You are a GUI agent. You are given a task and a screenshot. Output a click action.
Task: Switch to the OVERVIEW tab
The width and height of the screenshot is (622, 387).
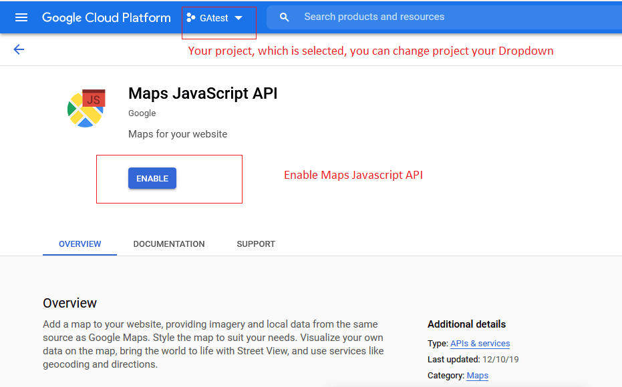click(80, 244)
